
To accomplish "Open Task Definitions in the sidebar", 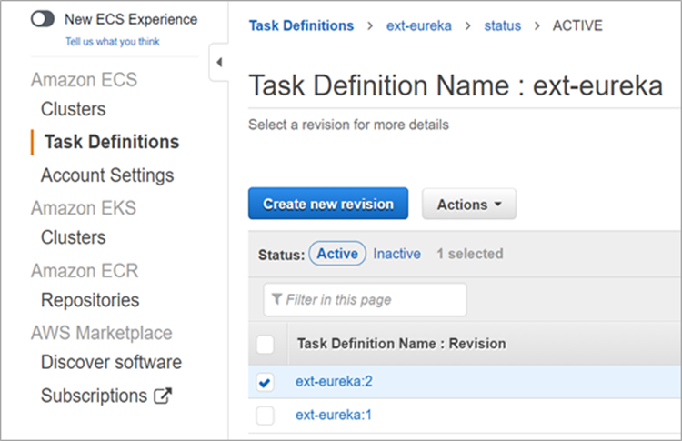I will coord(111,142).
